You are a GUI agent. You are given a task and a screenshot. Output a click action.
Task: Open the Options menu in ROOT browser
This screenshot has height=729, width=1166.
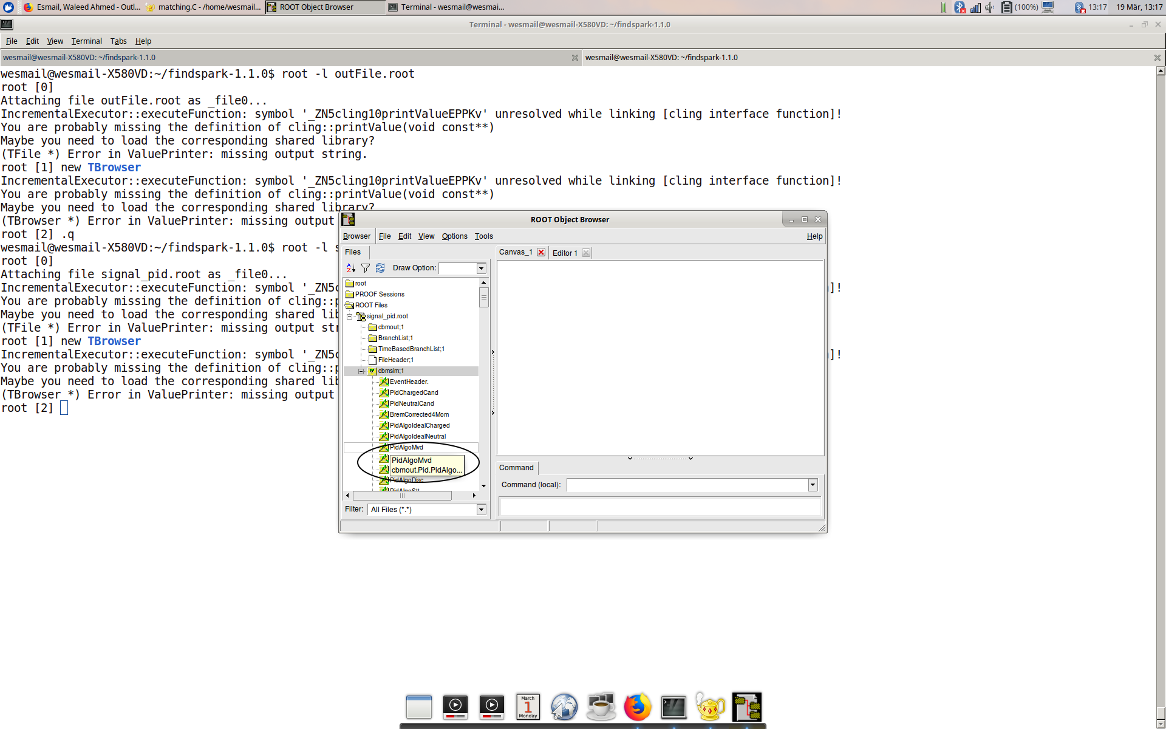[454, 236]
